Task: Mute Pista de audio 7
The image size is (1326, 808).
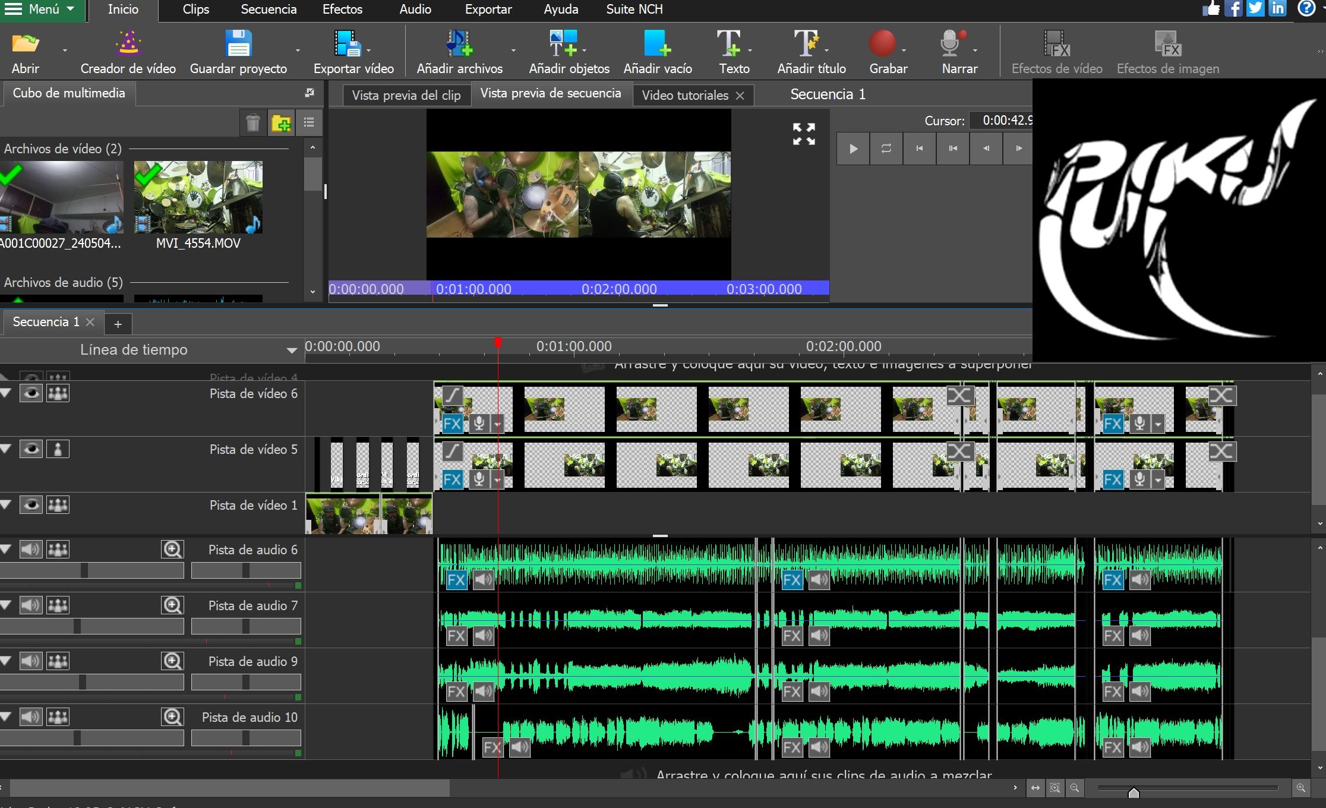Action: click(x=31, y=605)
